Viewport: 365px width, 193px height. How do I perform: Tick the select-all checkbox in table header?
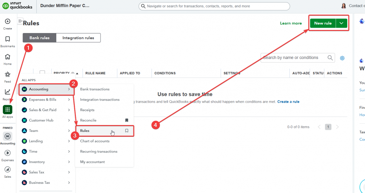[42, 73]
